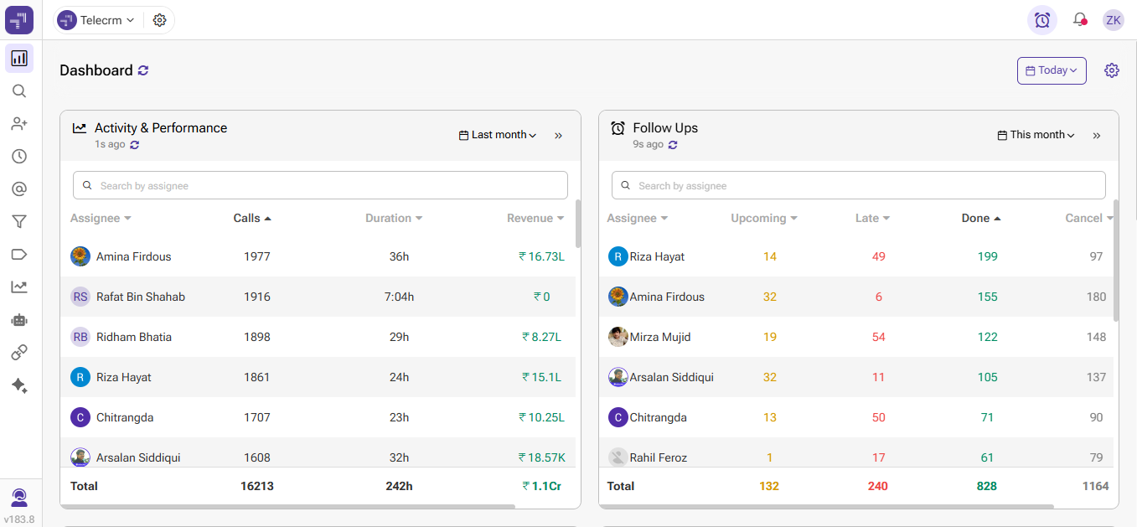The height and width of the screenshot is (527, 1137).
Task: Open the filter funnel icon in sidebar
Action: [19, 222]
